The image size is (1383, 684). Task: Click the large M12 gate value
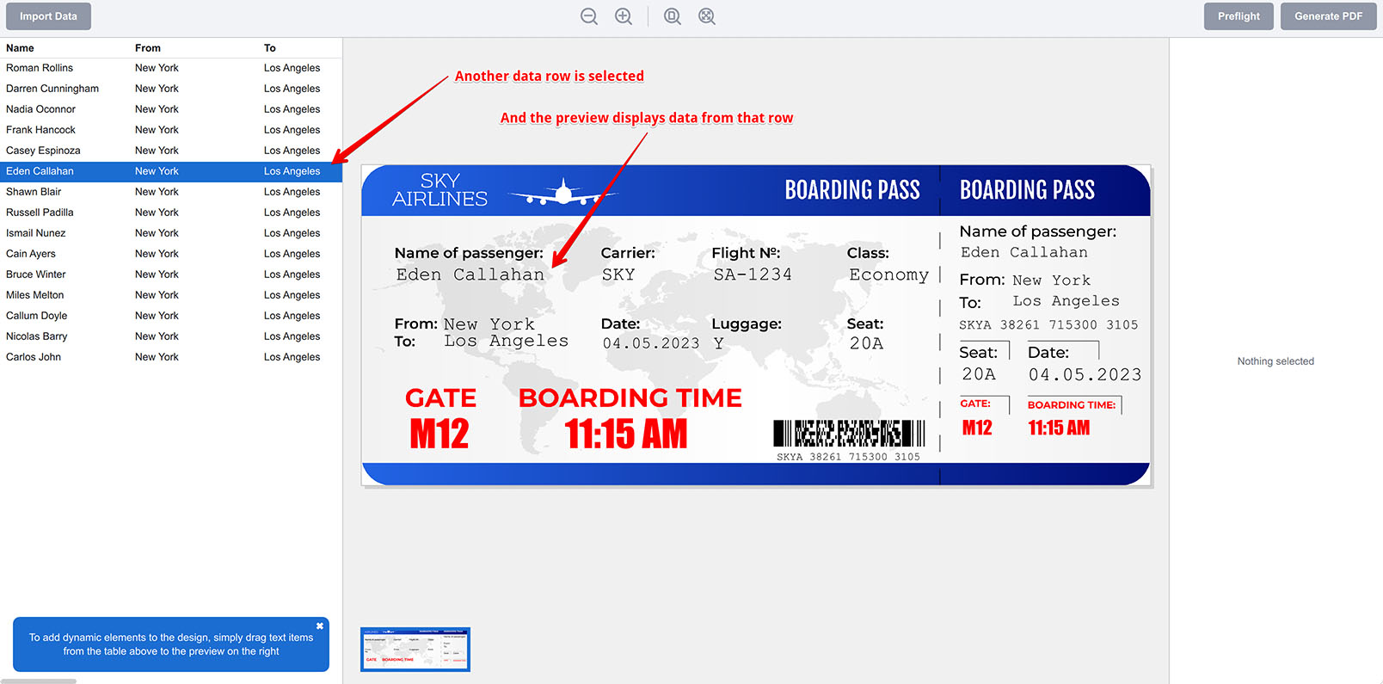click(x=439, y=434)
